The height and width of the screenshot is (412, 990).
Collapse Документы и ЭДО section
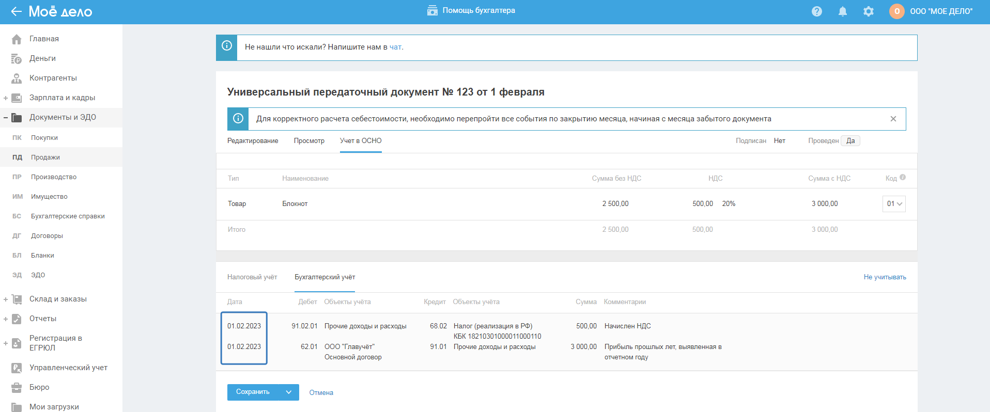6,118
